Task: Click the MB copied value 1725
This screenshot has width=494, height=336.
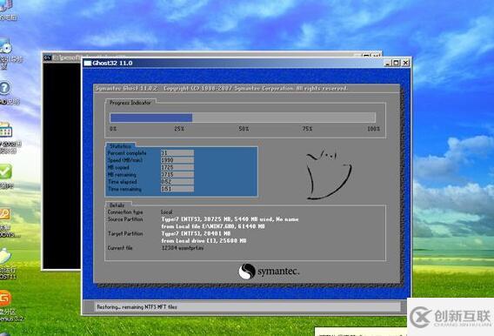Action: (x=177, y=167)
